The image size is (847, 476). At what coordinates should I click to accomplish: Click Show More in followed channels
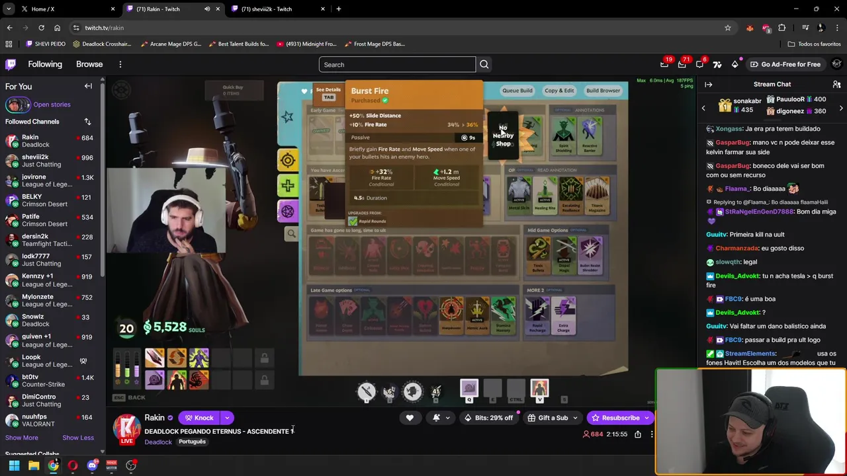(x=22, y=438)
